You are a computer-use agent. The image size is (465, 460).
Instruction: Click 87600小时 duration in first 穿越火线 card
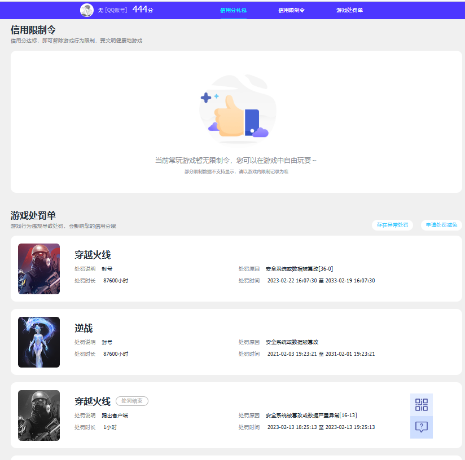(116, 281)
